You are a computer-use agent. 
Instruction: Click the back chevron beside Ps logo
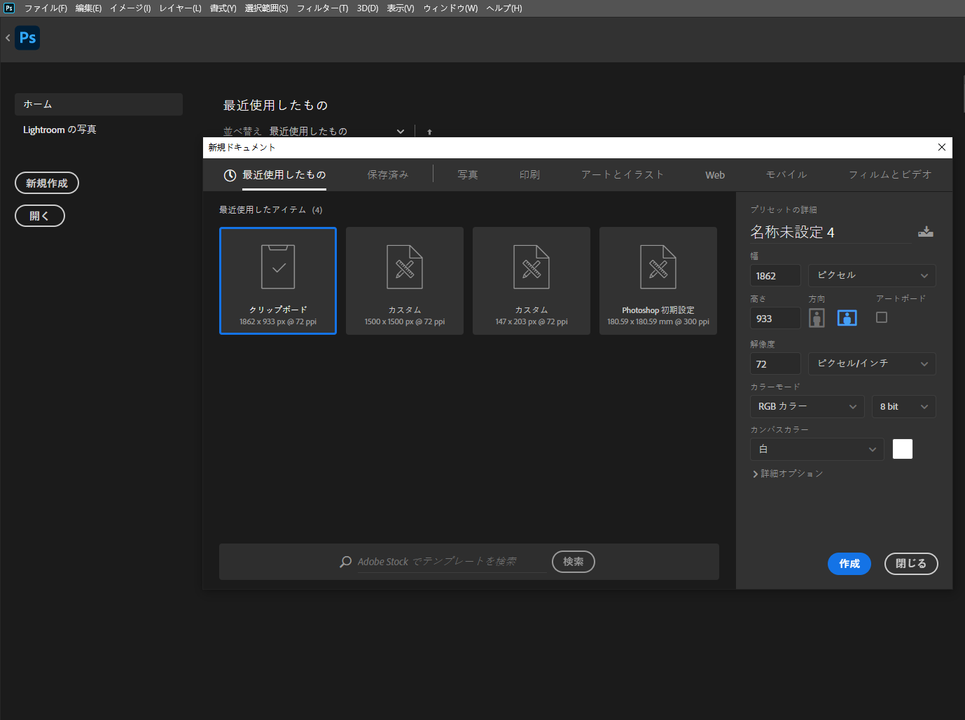pyautogui.click(x=8, y=38)
